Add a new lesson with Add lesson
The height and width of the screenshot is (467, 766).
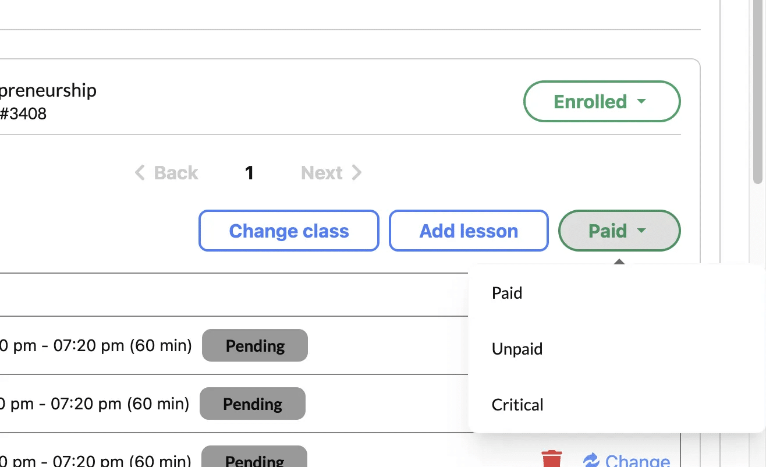469,231
